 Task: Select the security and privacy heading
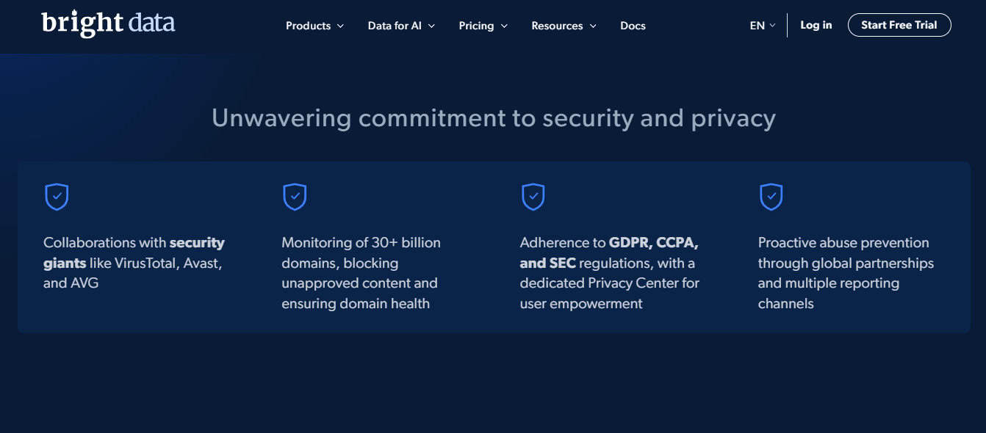point(494,118)
